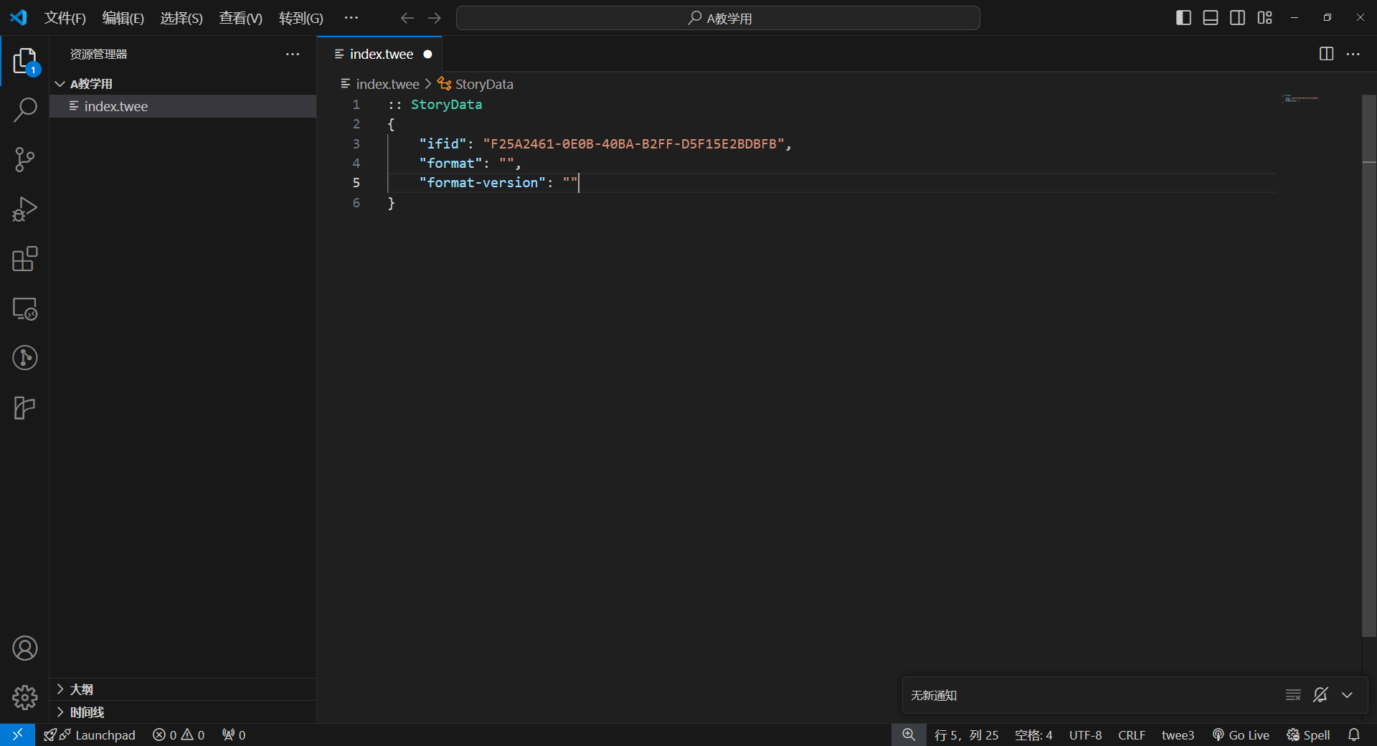Change CRLF line ending
Screen dimensions: 1377x746
click(1132, 735)
